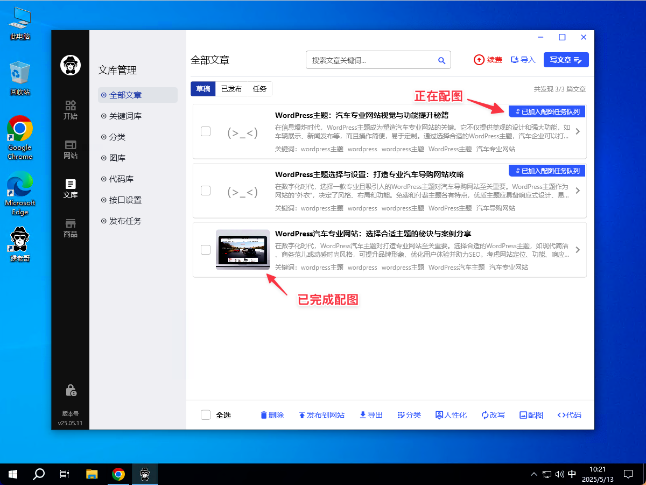Click the 配图 add-images action
The image size is (646, 485).
531,415
